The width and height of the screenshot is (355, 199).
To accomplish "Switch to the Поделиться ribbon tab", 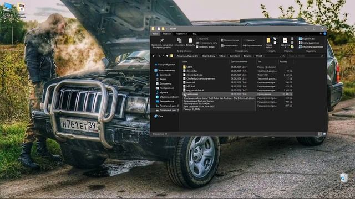I will (x=181, y=34).
